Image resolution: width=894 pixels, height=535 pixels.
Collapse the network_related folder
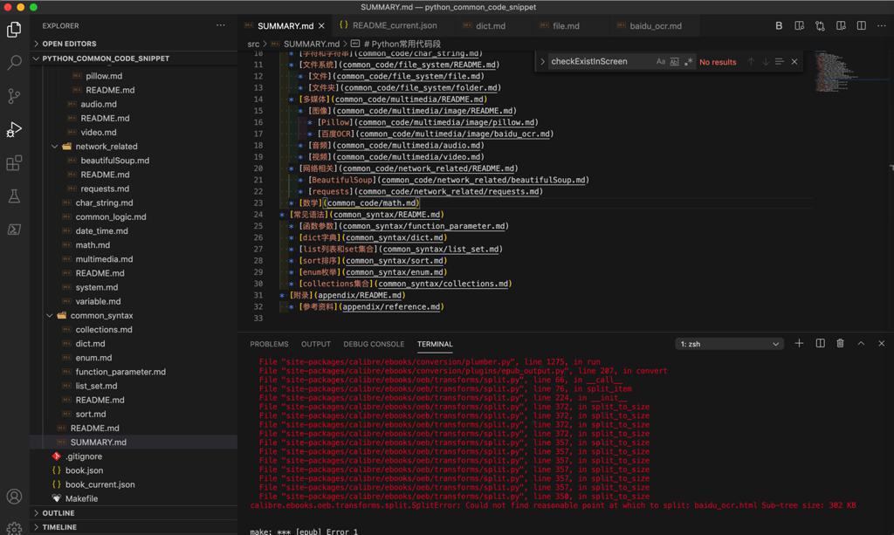pos(106,147)
